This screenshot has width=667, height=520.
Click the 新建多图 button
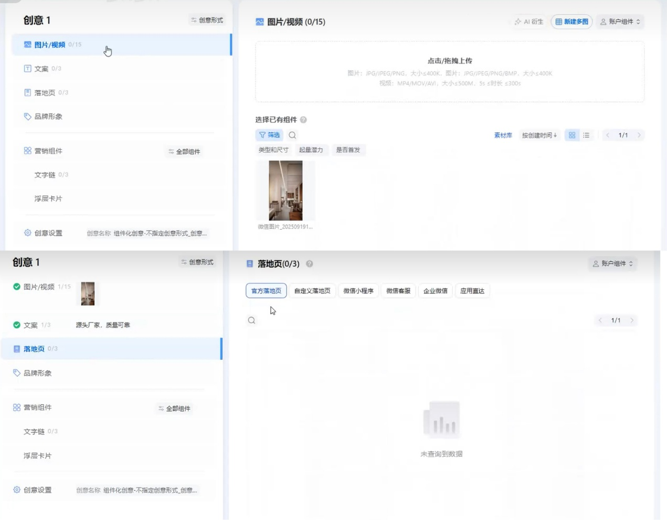point(571,22)
